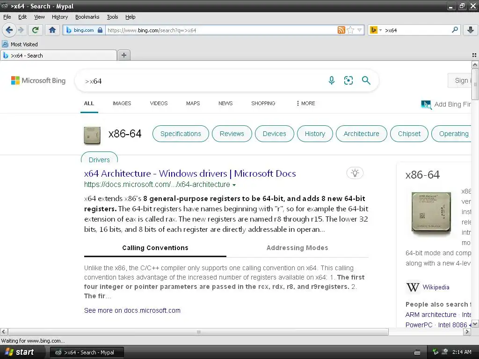Click in the browser address bar URL field
Viewport: 479px width, 359px height.
[x=221, y=30]
